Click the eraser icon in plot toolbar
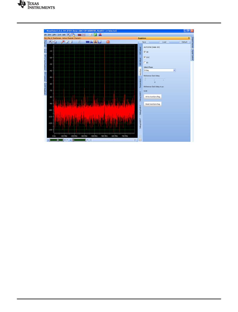 67,42
